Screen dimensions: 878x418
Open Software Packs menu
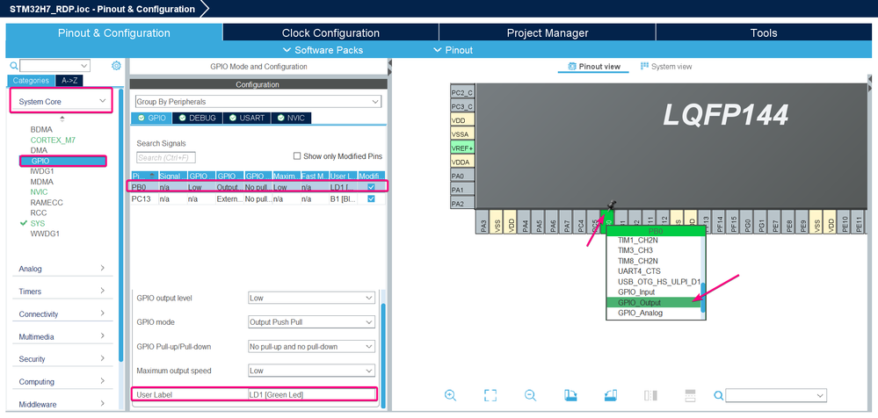(x=323, y=50)
